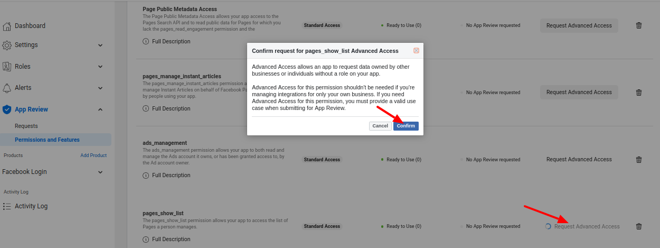660x248 pixels.
Task: Open the Dashboard sidebar item
Action: [30, 26]
